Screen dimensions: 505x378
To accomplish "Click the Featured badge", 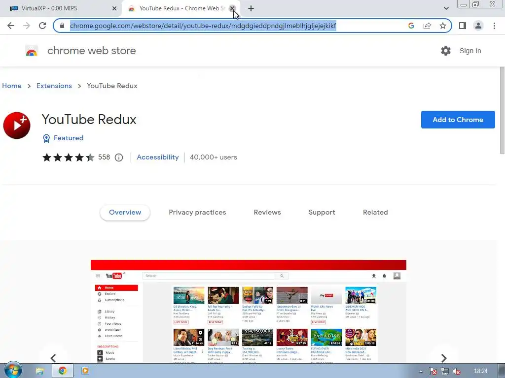I will click(x=63, y=138).
